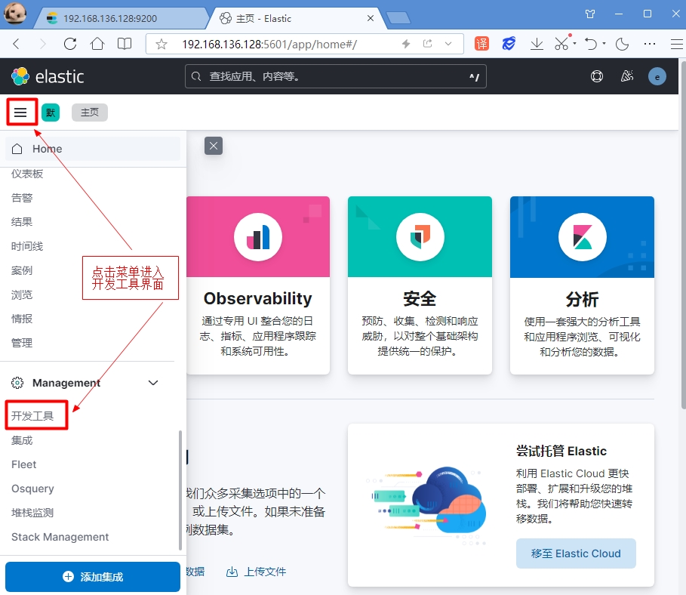
Task: Close the panel with the X button
Action: click(214, 146)
